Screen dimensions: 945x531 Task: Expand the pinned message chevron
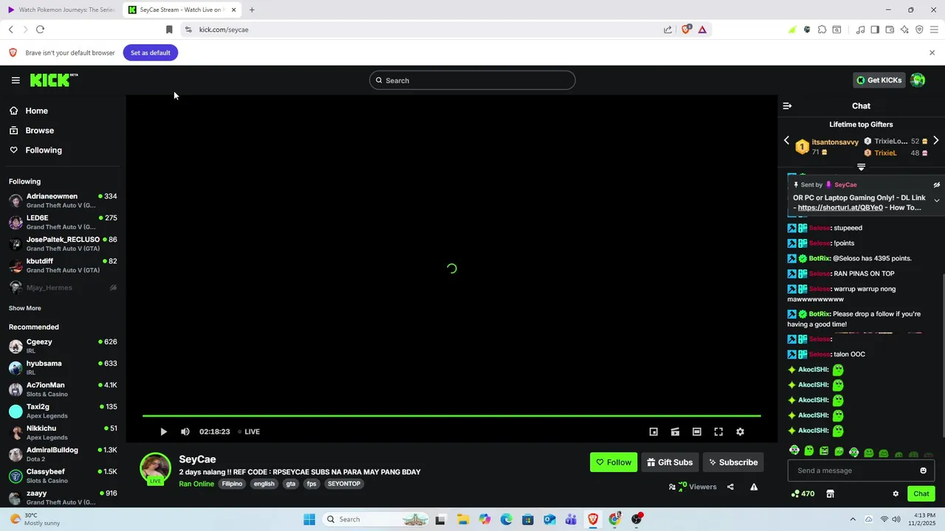936,201
